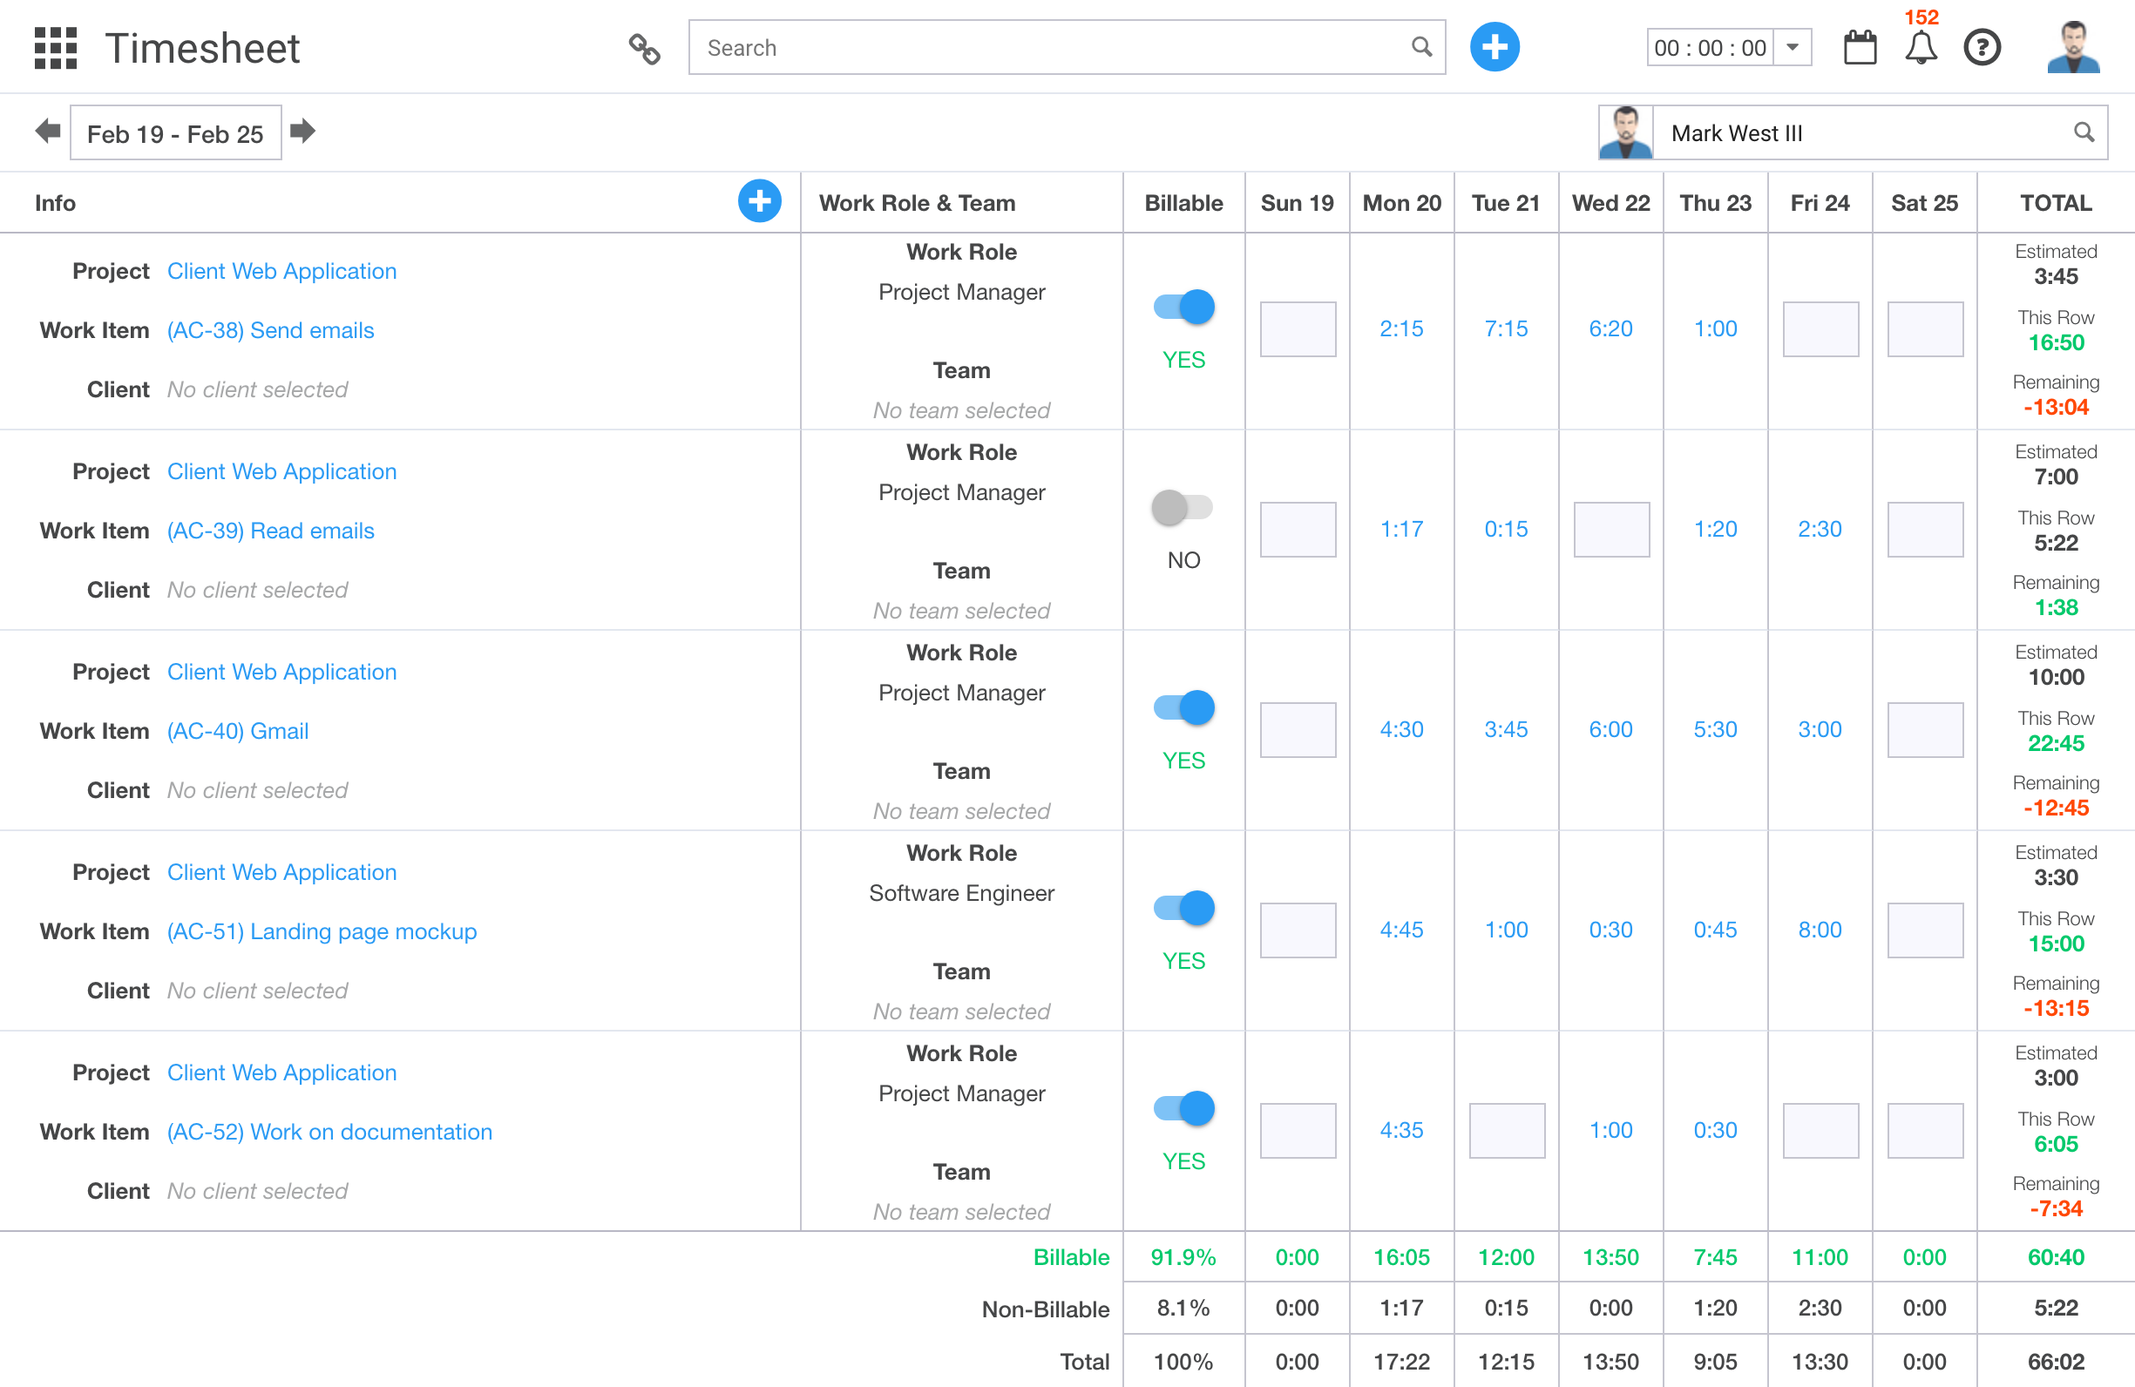Expand the timer dropdown arrow
2135x1387 pixels.
(x=1793, y=48)
